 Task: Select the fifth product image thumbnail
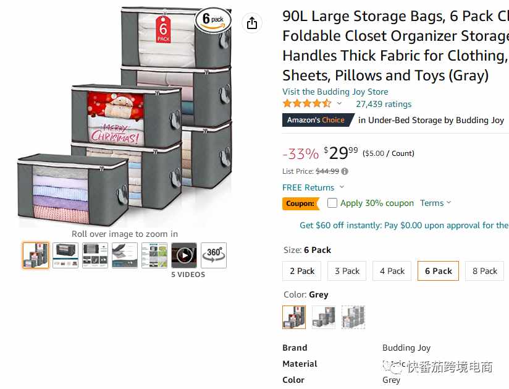[x=154, y=255]
